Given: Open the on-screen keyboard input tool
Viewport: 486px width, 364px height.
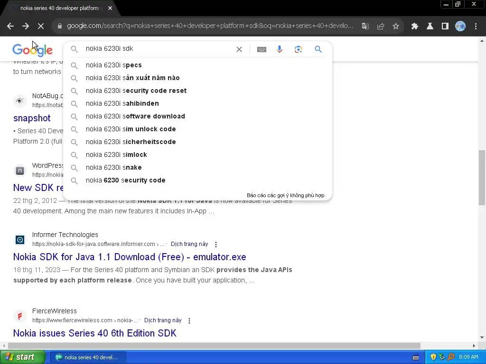Looking at the screenshot, I should (x=262, y=49).
